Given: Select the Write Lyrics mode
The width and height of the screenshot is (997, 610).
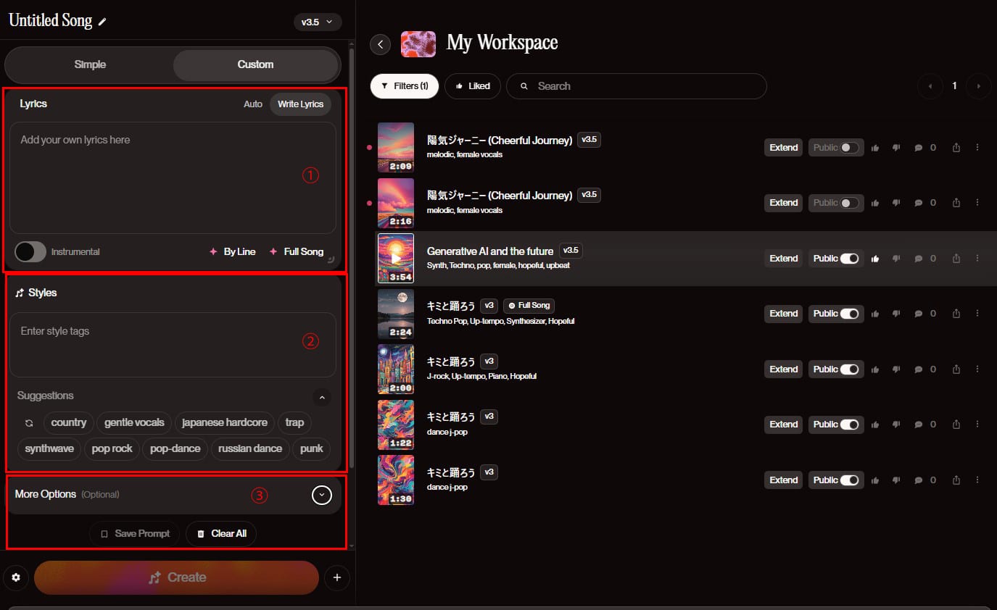Looking at the screenshot, I should tap(301, 104).
